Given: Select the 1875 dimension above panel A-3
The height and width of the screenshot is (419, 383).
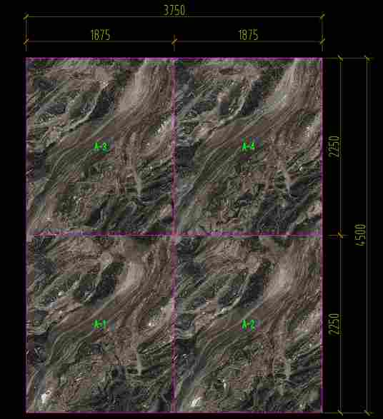Looking at the screenshot, I should [x=100, y=35].
